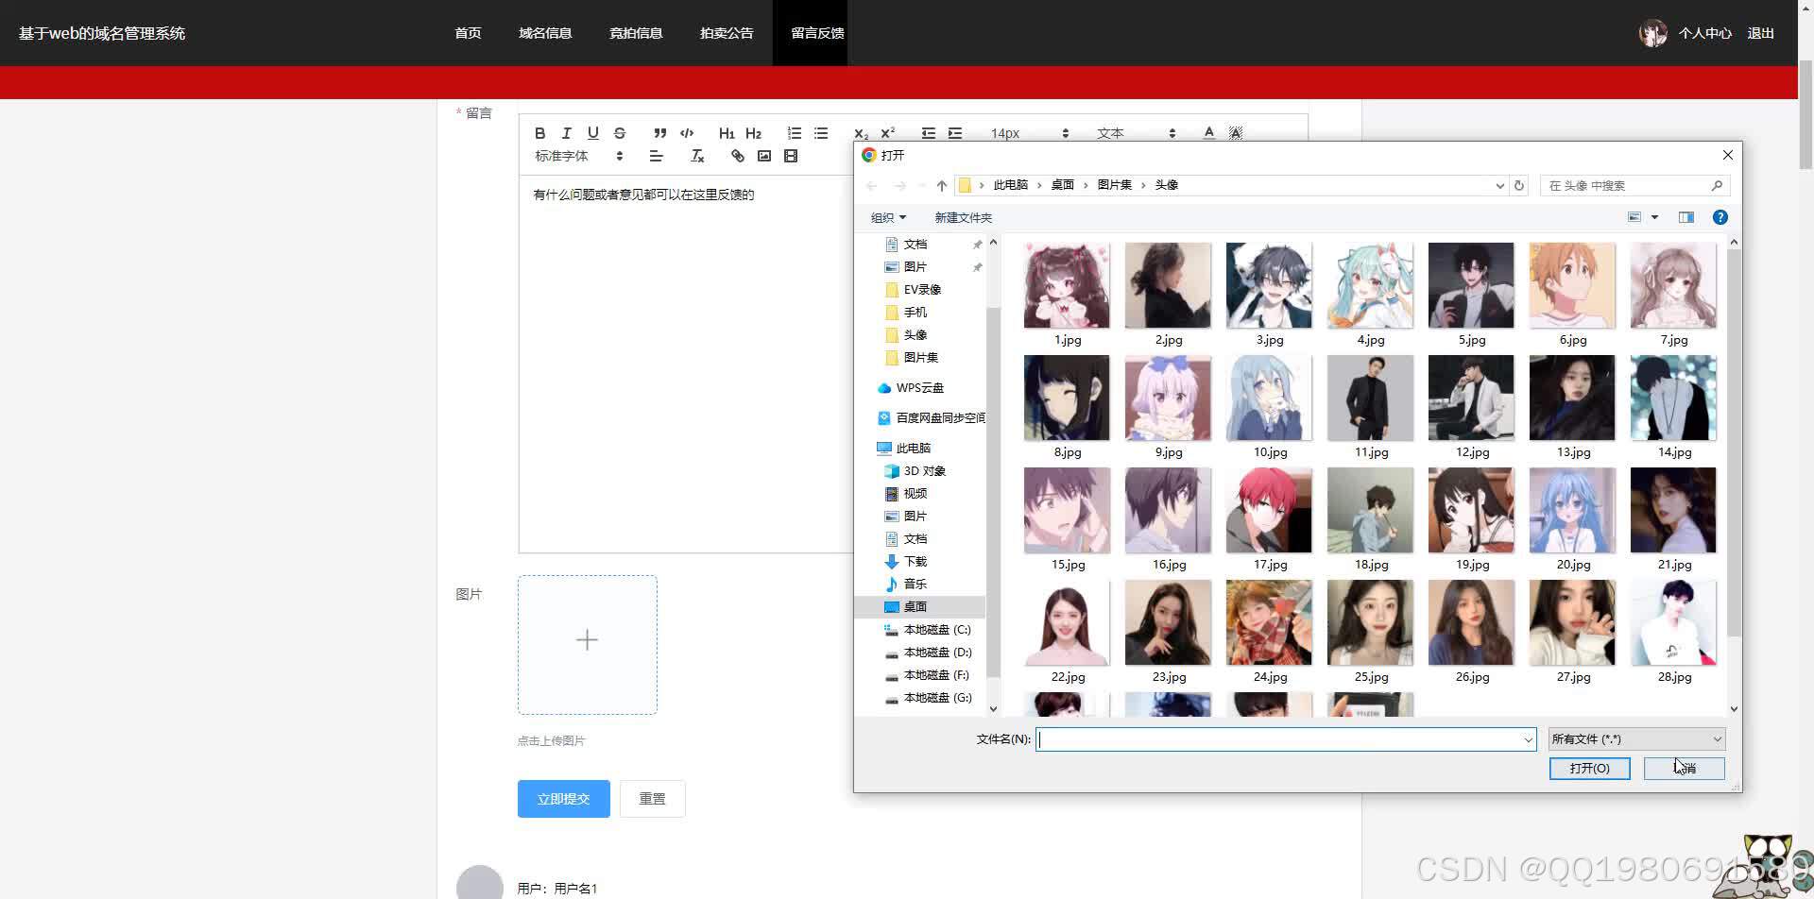This screenshot has height=899, width=1814.
Task: Apply bold formatting in the editor
Action: pos(540,133)
